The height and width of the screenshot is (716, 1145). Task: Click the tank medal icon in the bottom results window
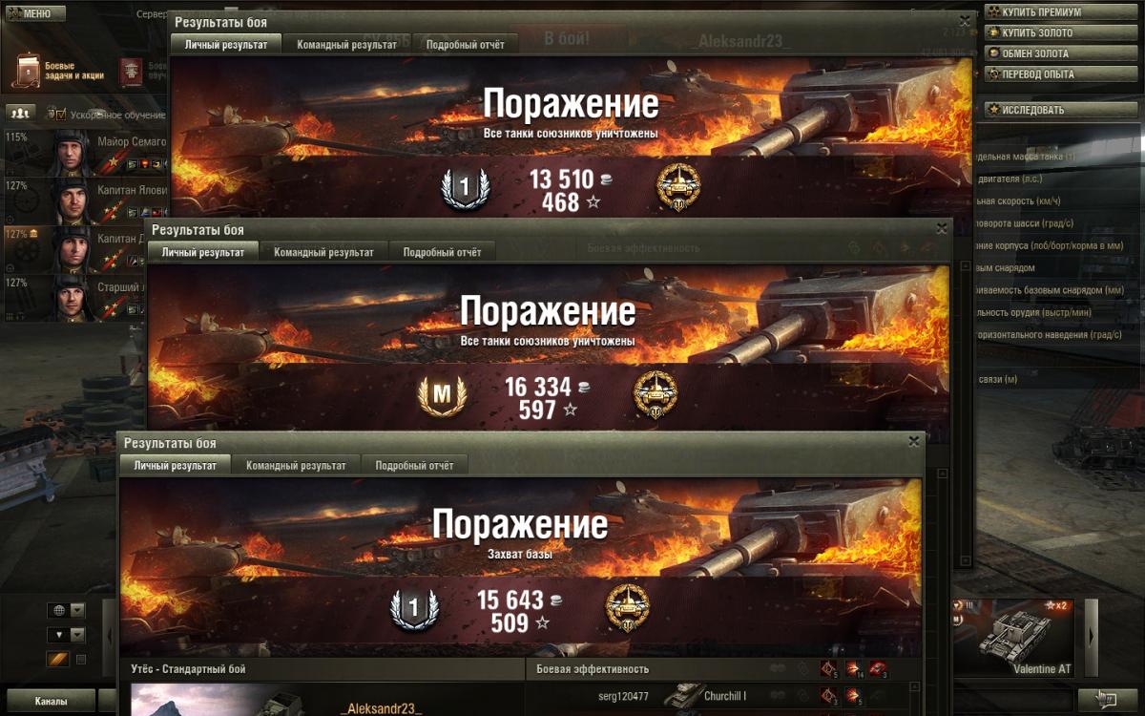click(627, 608)
